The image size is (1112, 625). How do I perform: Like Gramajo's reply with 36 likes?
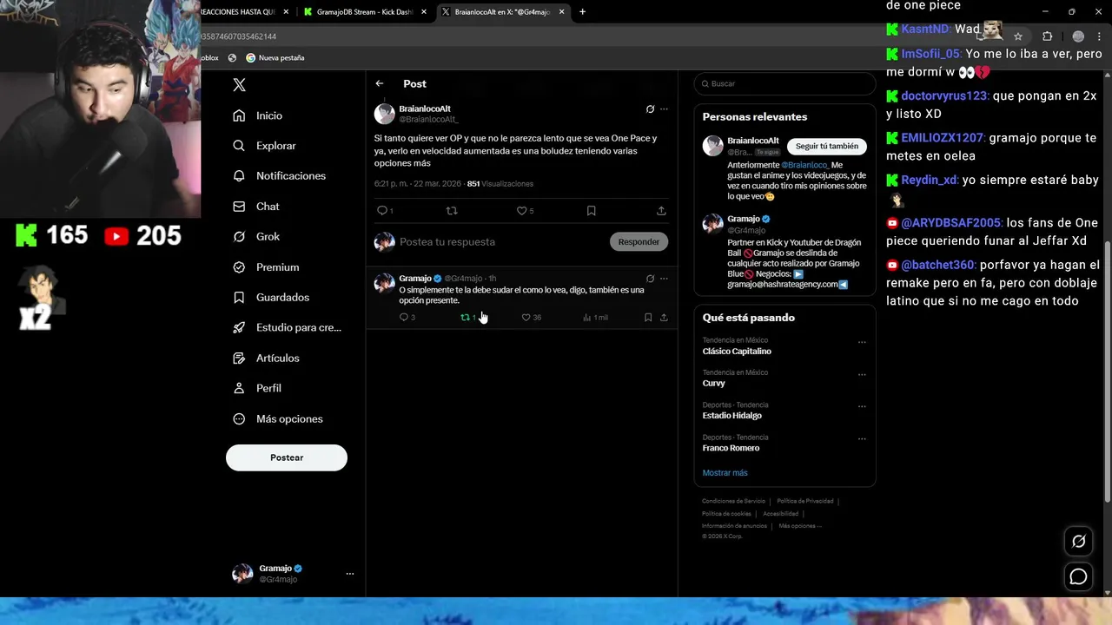tap(526, 318)
